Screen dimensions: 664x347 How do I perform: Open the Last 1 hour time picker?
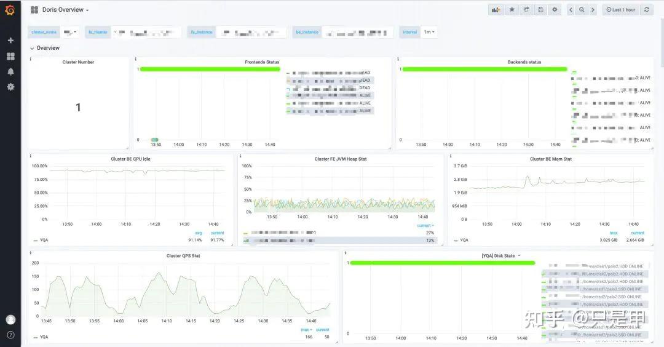click(x=620, y=10)
